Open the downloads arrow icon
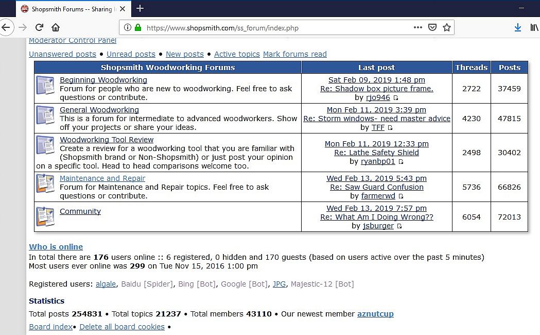This screenshot has width=540, height=335. pyautogui.click(x=518, y=27)
